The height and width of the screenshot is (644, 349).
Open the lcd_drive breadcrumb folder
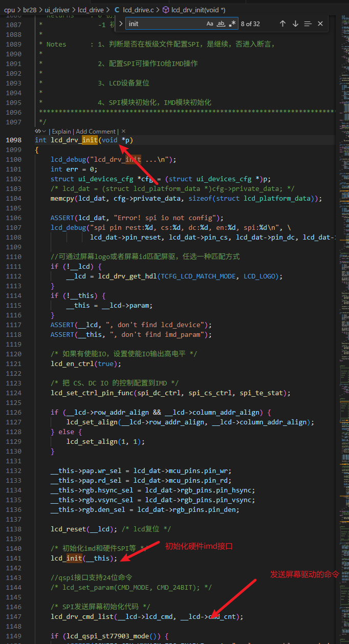(x=91, y=9)
